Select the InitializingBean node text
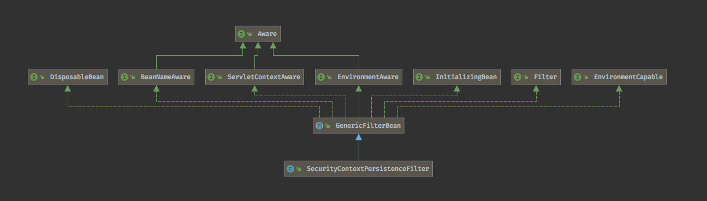The height and width of the screenshot is (201, 707). [466, 77]
